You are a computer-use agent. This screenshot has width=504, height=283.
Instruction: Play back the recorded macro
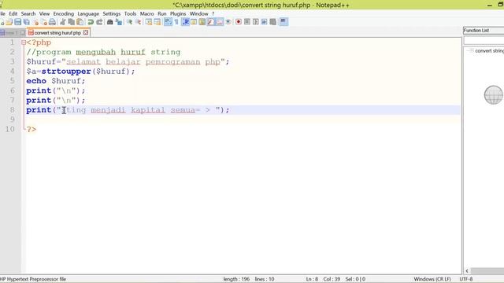pos(255,22)
